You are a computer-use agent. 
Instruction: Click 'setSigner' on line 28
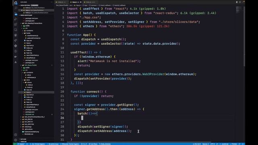point(102,126)
